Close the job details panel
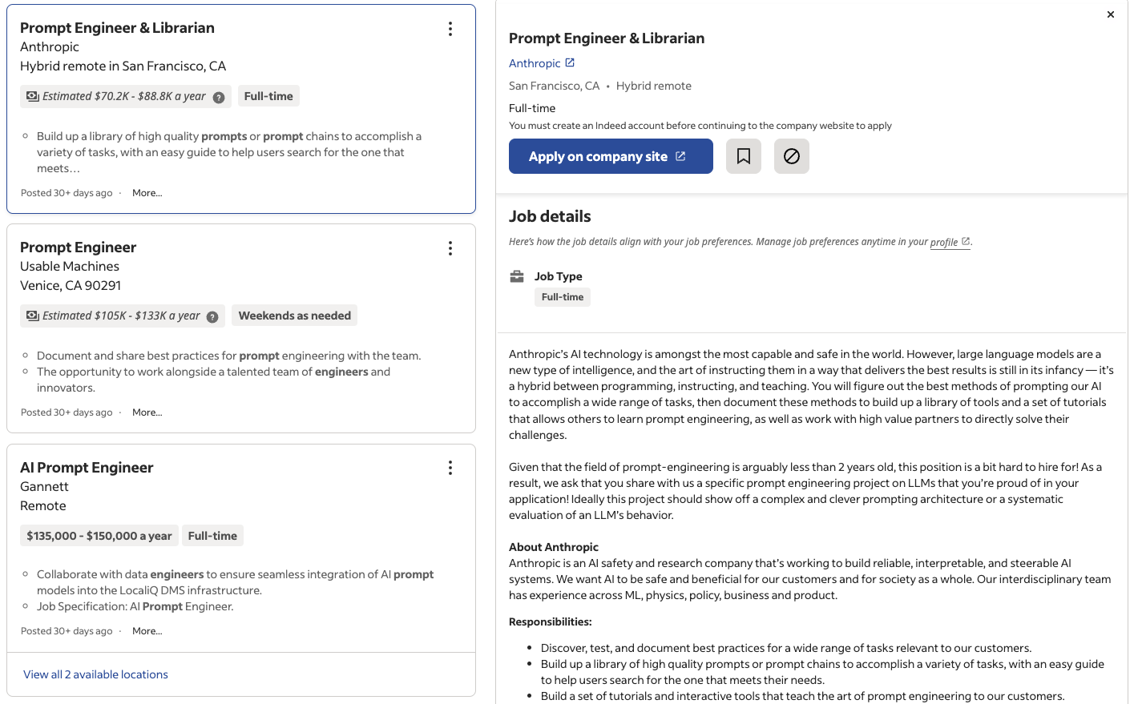 [x=1111, y=14]
